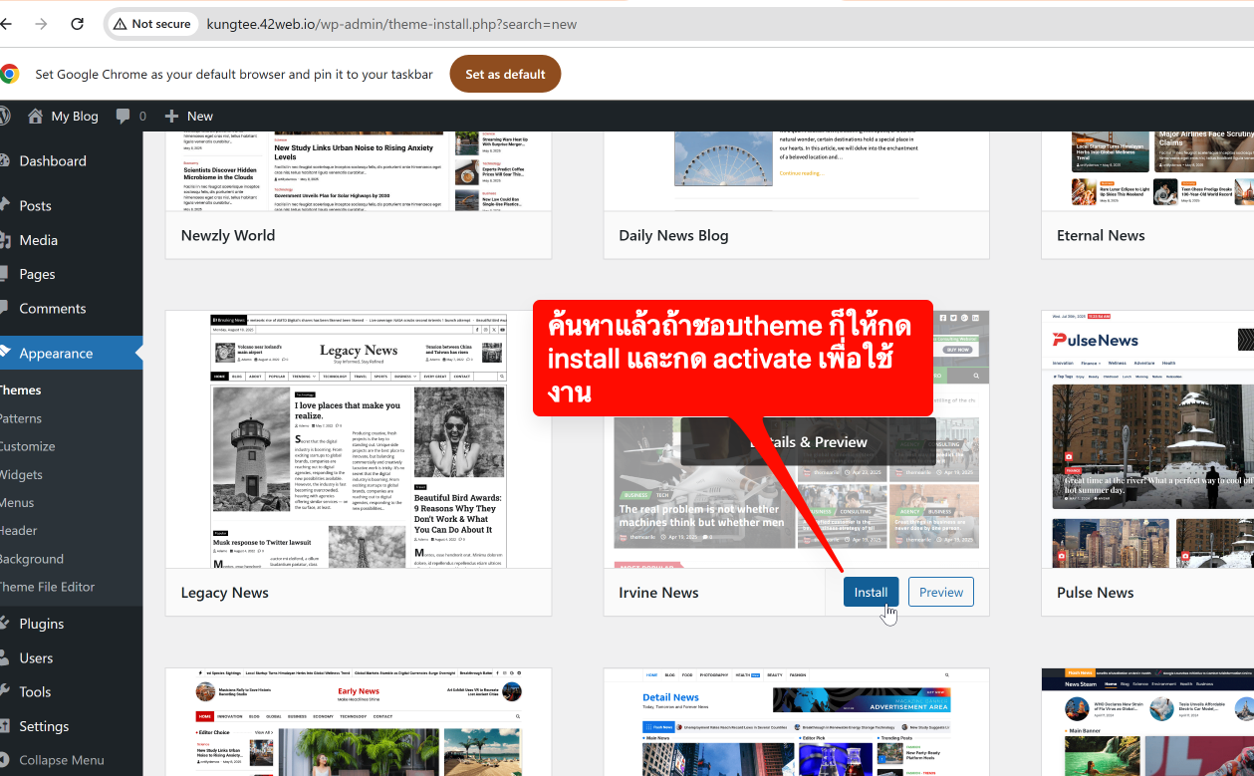Screen dimensions: 1254x776
Task: Click the Legacy News theme thumbnail
Action: click(x=359, y=439)
